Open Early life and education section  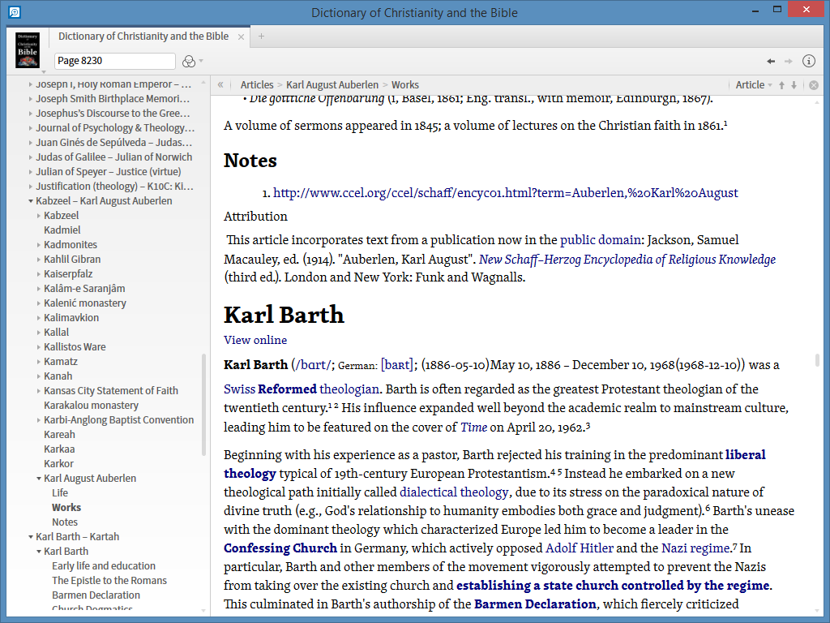104,565
